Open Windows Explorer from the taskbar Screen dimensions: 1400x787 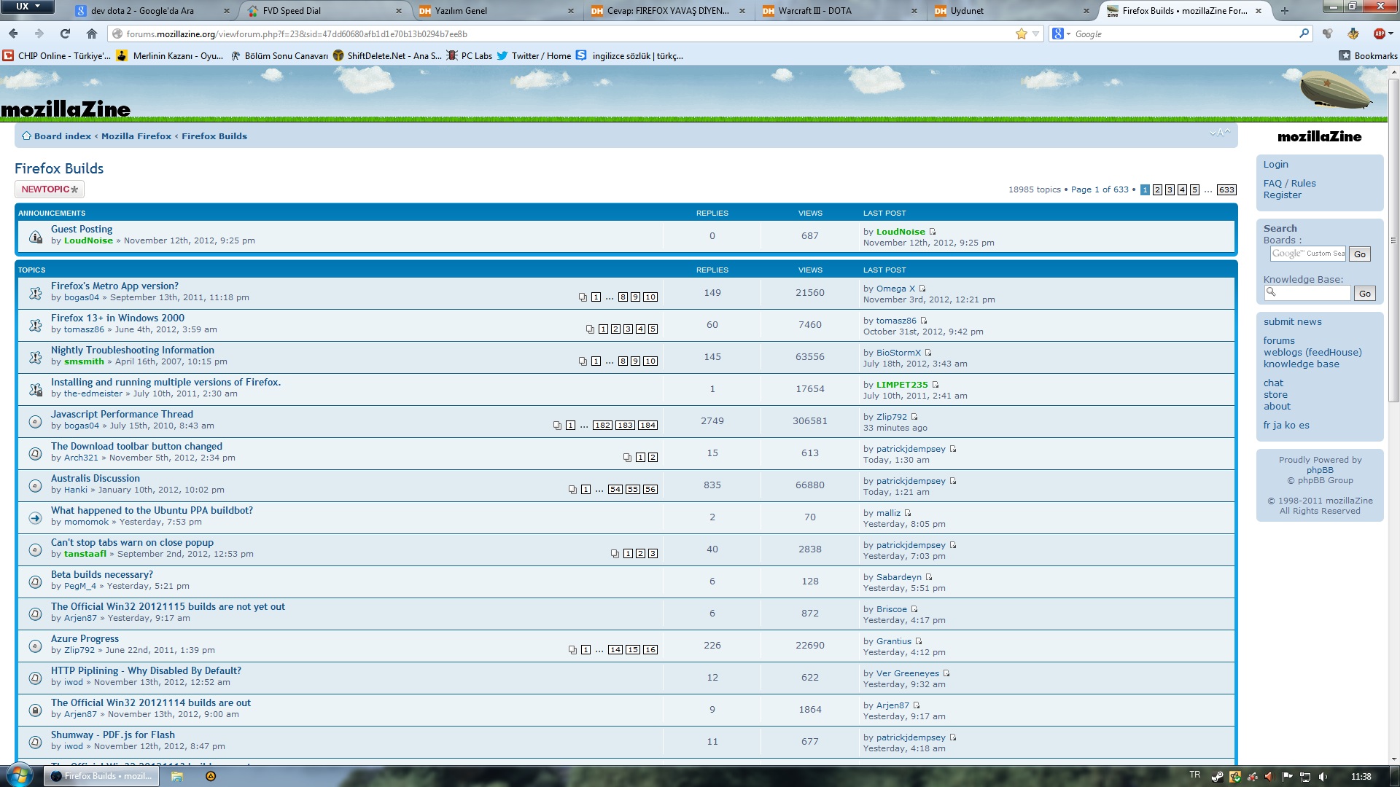(x=177, y=776)
